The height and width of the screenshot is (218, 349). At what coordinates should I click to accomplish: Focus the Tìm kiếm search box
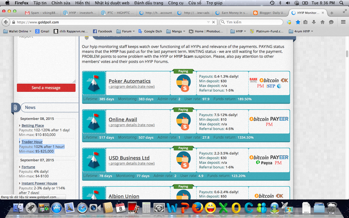[x=251, y=22]
